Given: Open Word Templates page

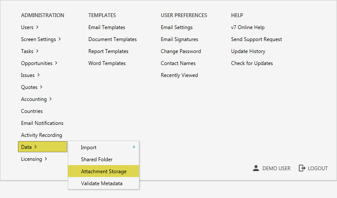Looking at the screenshot, I should (x=107, y=63).
